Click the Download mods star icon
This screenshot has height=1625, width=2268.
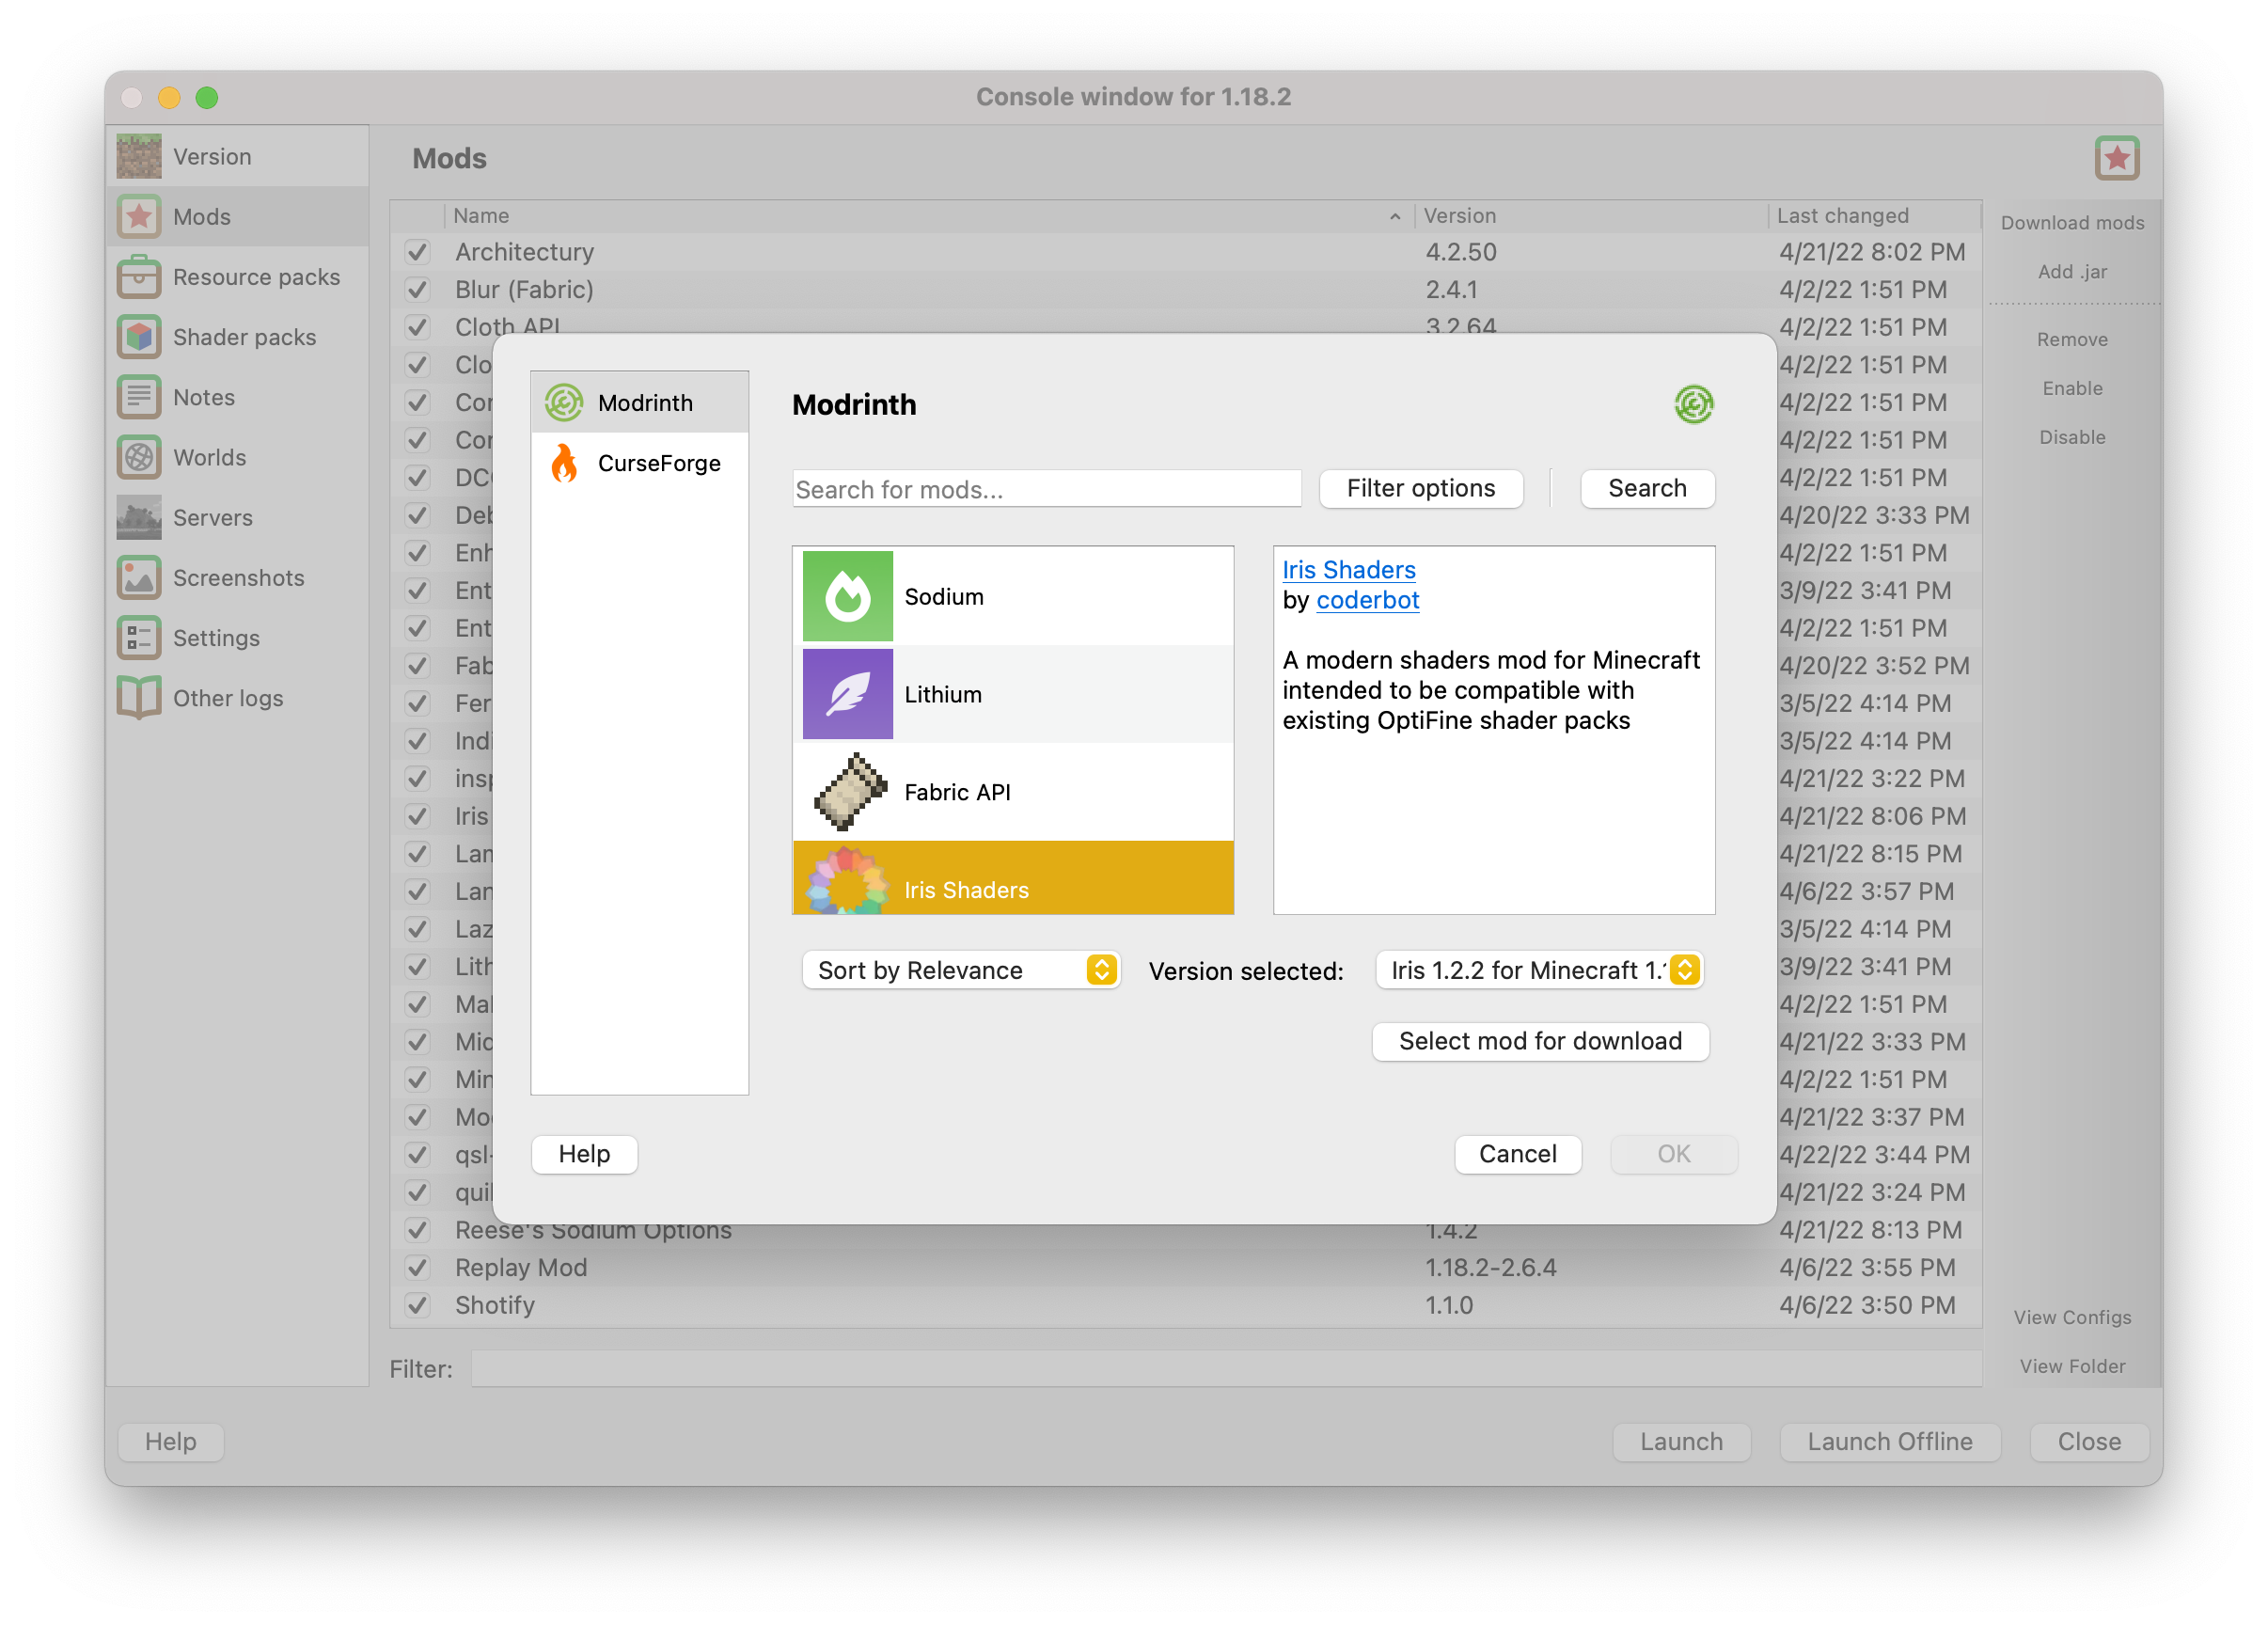click(x=2117, y=157)
